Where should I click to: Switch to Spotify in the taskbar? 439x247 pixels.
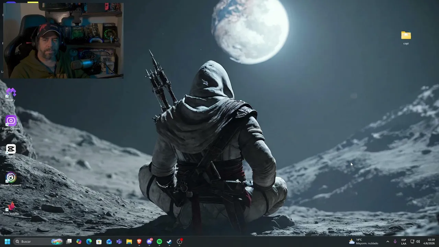159,242
